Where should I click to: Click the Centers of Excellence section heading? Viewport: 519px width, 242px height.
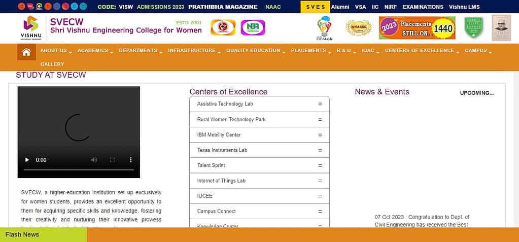228,92
